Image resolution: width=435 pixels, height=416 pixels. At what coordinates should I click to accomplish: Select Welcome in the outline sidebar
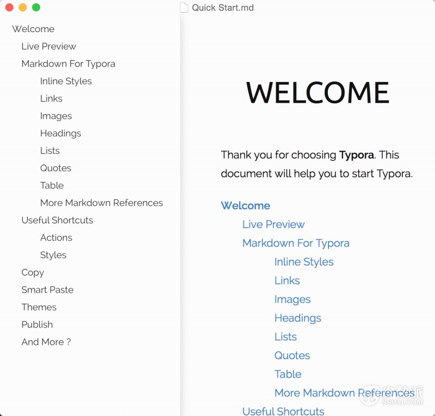[33, 29]
